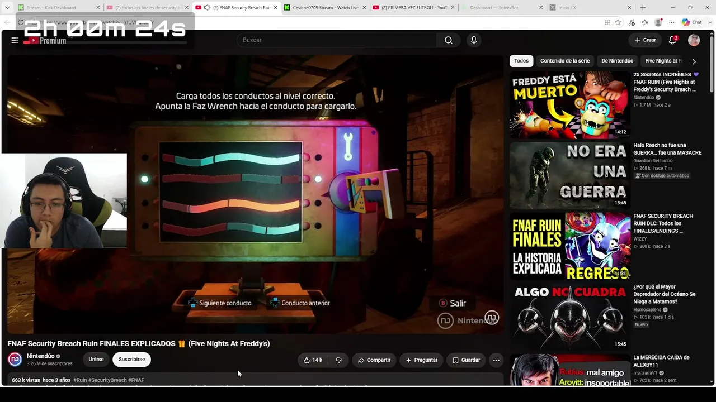The height and width of the screenshot is (402, 716).
Task: Open the account avatar menu
Action: 694,40
